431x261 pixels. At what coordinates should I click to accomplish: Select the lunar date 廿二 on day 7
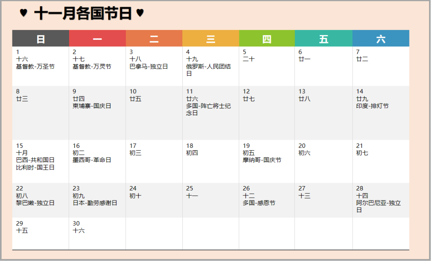tap(362, 59)
